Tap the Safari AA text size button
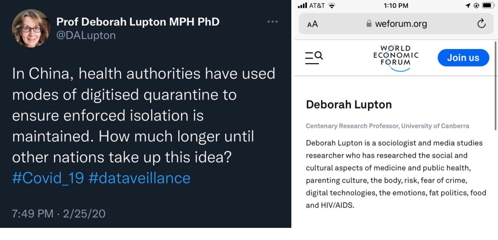The width and height of the screenshot is (498, 240). tap(312, 24)
